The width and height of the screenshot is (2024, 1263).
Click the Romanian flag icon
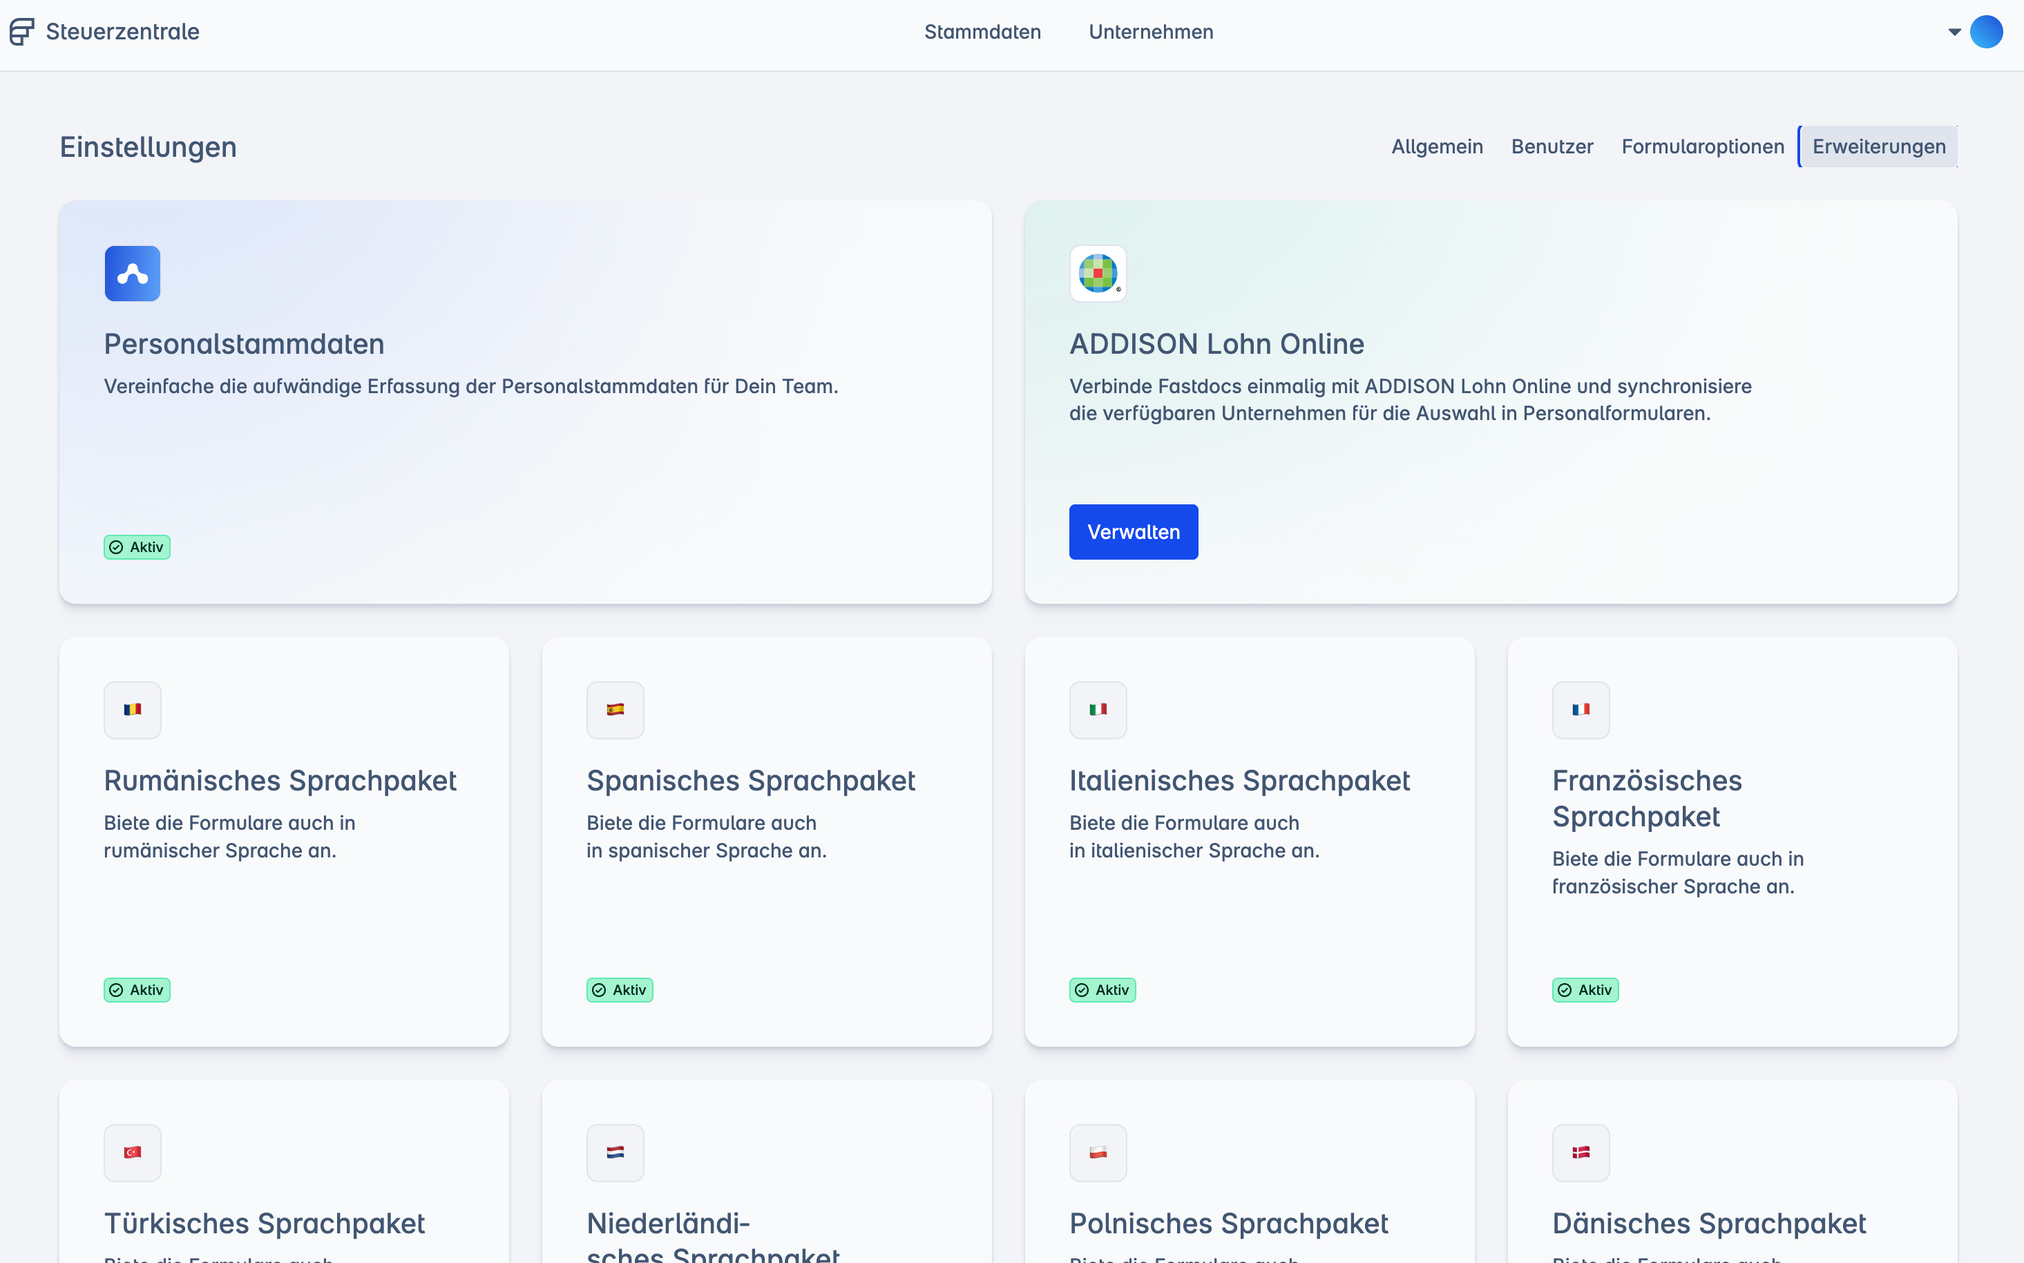(133, 710)
